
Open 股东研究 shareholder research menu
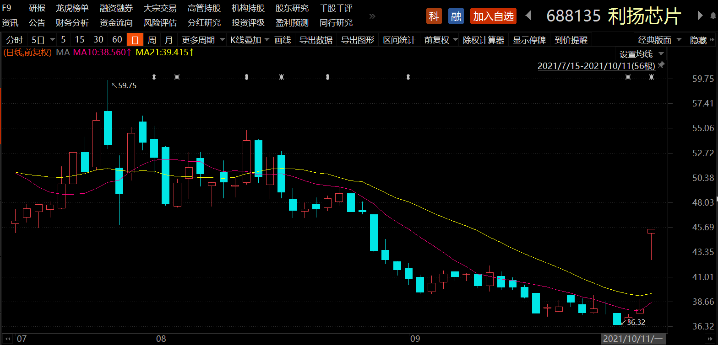tap(292, 8)
